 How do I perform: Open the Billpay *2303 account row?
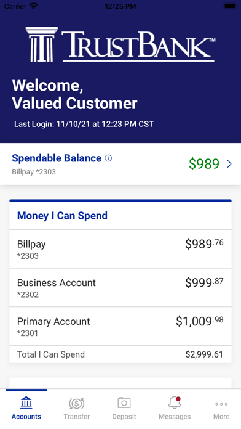click(x=120, y=249)
